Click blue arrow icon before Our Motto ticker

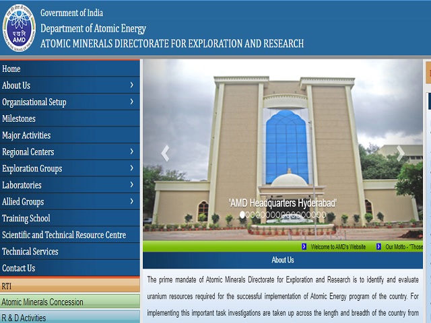378,247
